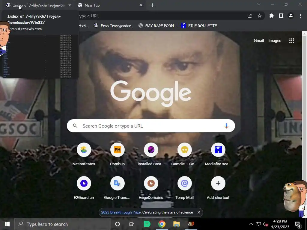Open the animal-icon app on taskbar
Image resolution: width=307 pixels, height=230 pixels.
pos(191,224)
